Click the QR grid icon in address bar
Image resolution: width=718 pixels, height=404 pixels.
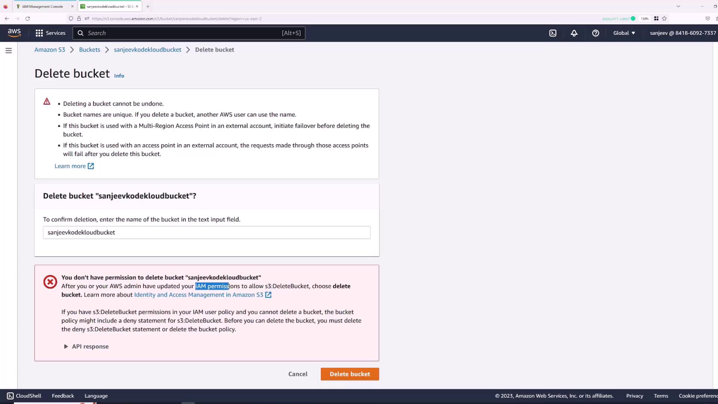click(x=656, y=18)
